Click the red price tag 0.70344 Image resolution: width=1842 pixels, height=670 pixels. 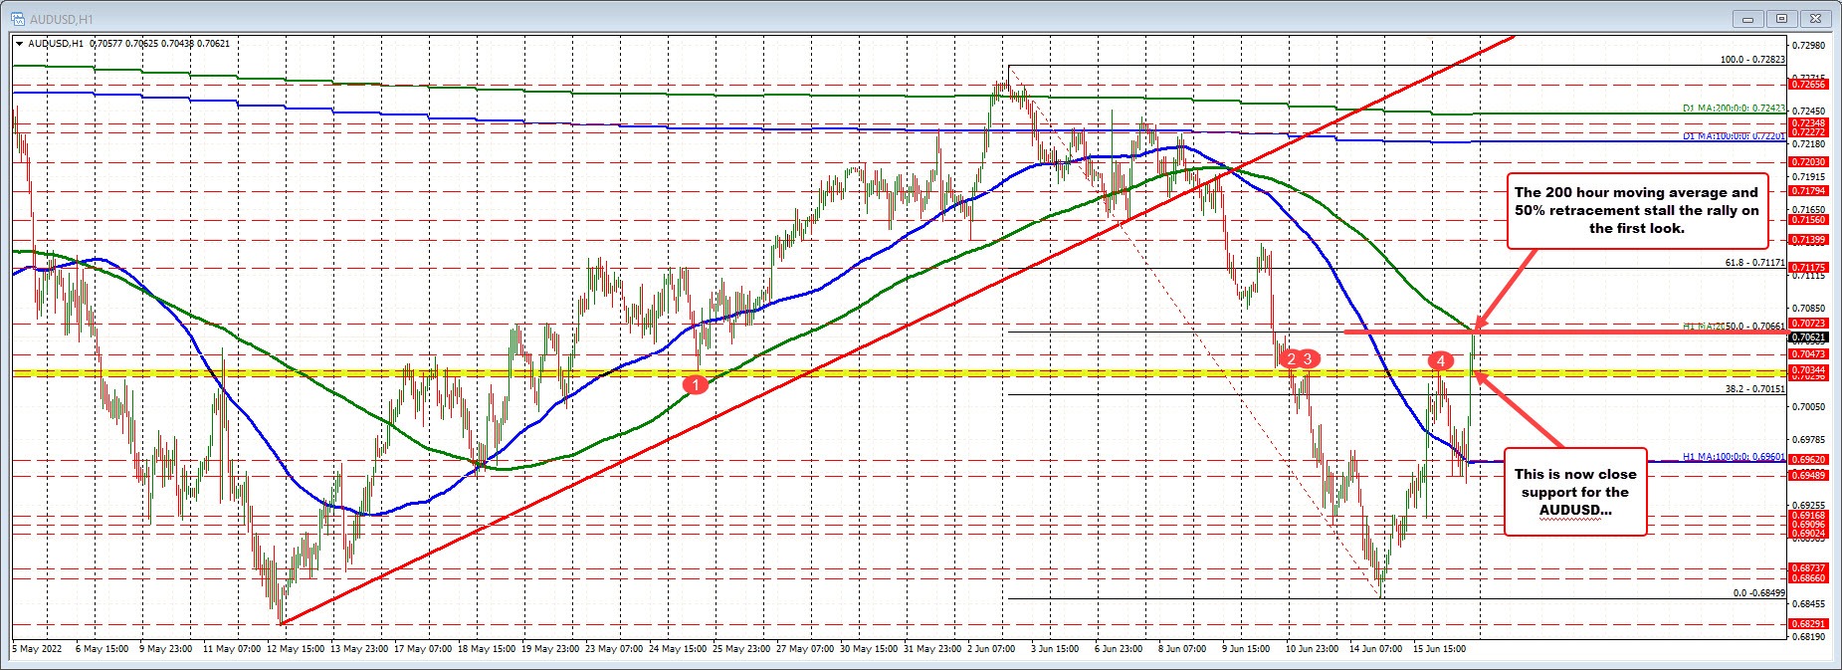(1808, 370)
